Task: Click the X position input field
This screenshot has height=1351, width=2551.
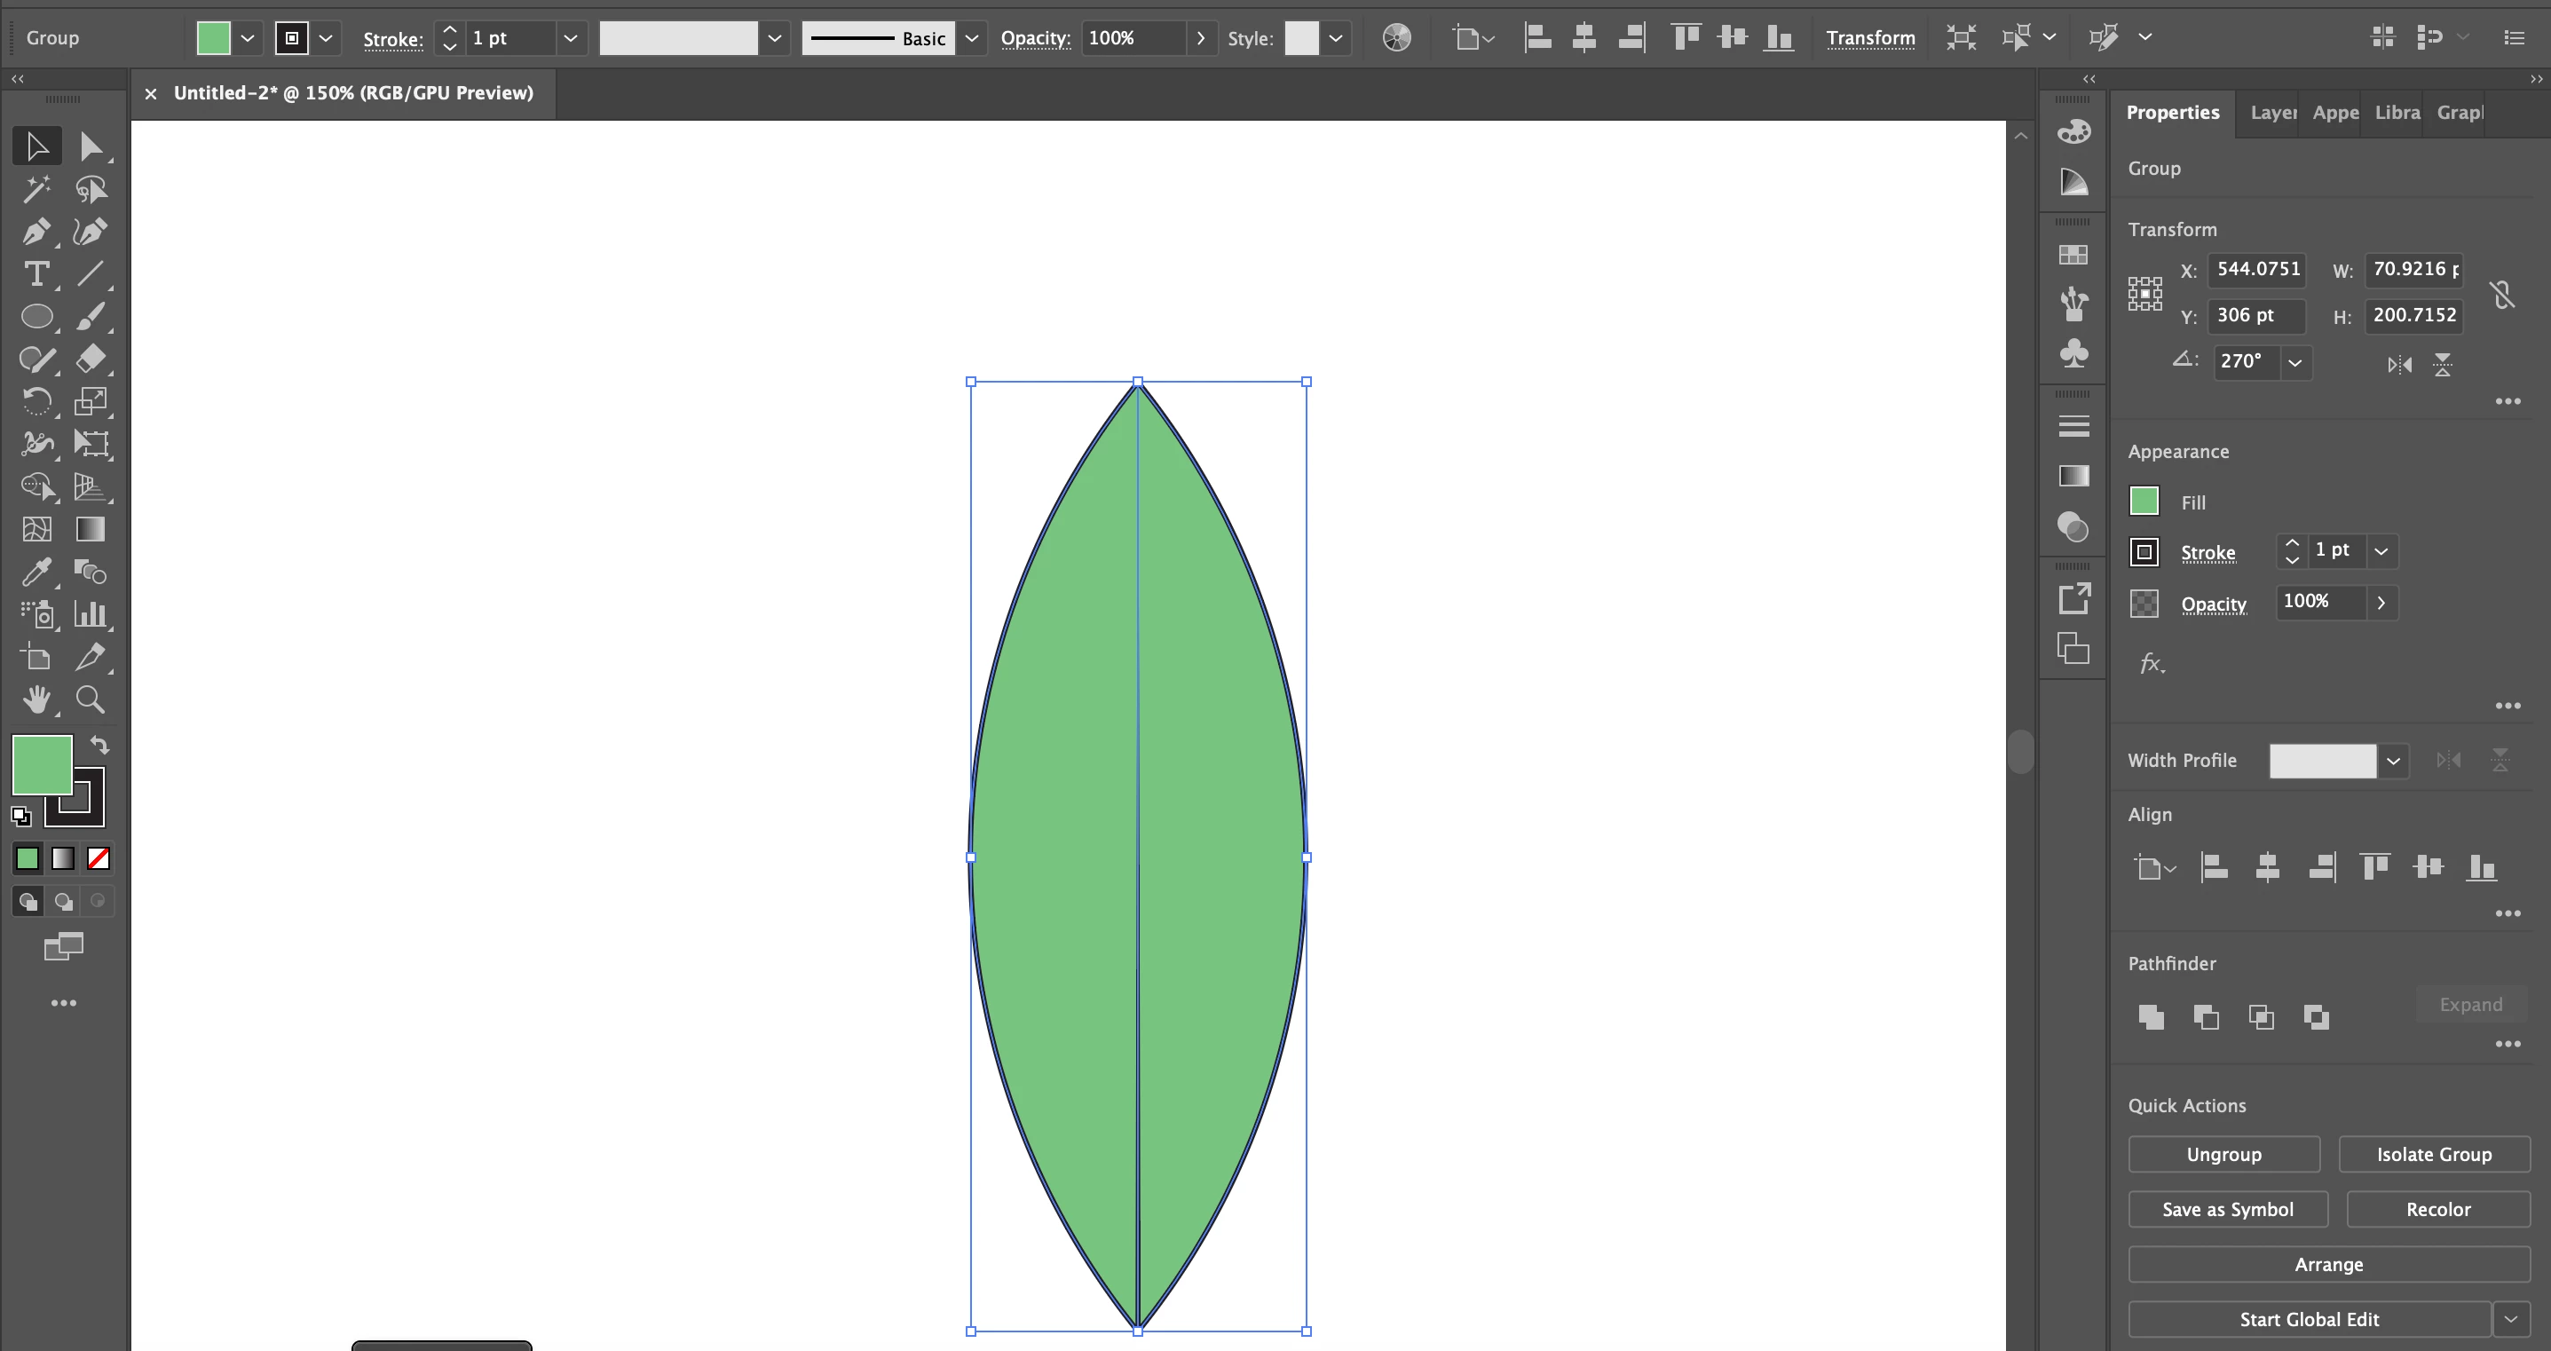Action: tap(2257, 270)
